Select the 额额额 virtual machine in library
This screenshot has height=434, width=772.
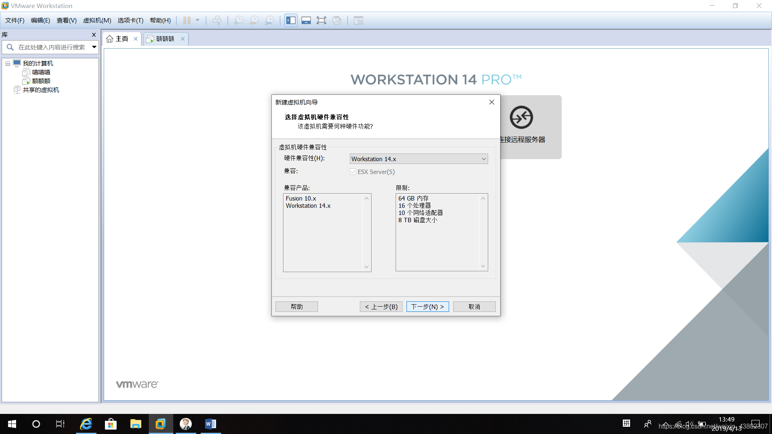point(41,81)
